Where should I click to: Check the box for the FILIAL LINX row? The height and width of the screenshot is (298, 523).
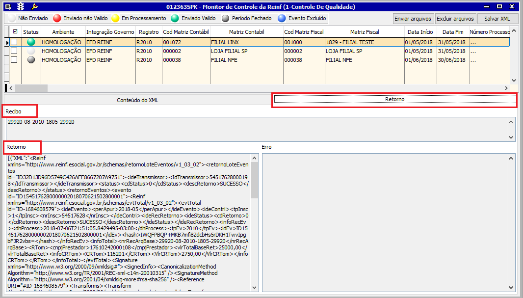[x=14, y=42]
